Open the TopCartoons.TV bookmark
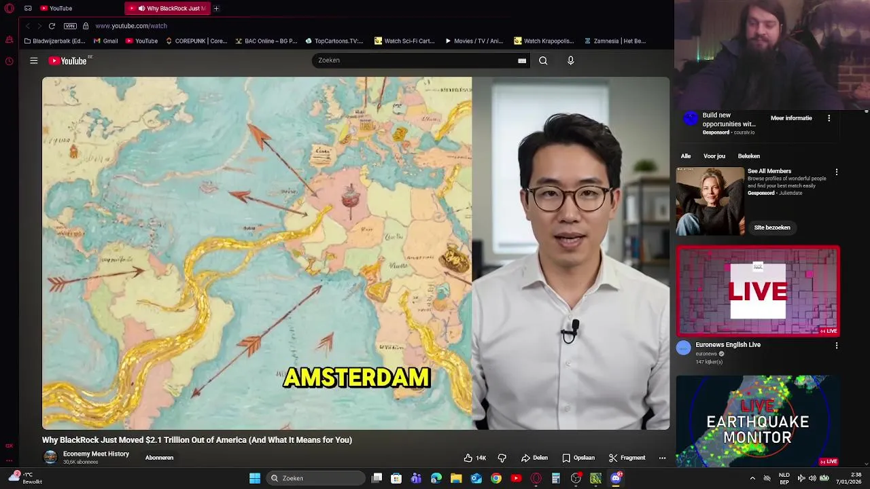Image resolution: width=870 pixels, height=489 pixels. 334,41
